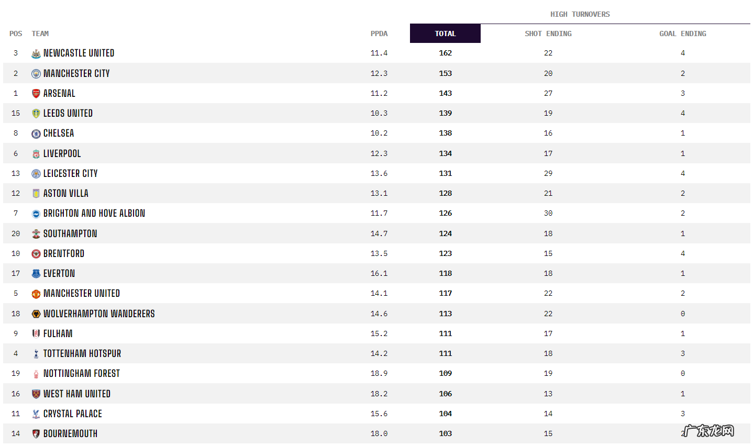The width and height of the screenshot is (754, 446).
Task: Click the Newcastle United club crest
Action: (x=36, y=53)
